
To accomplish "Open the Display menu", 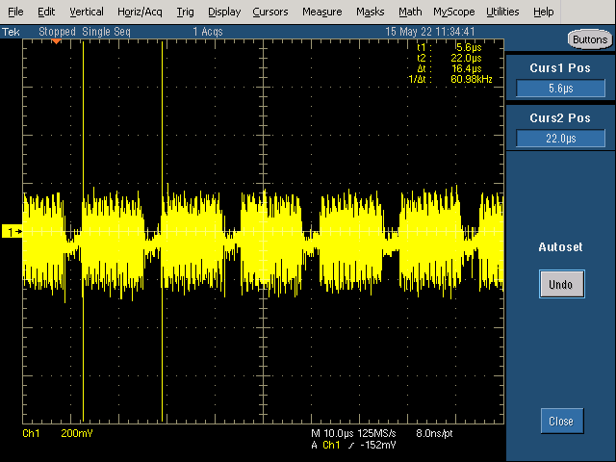I will click(x=224, y=12).
